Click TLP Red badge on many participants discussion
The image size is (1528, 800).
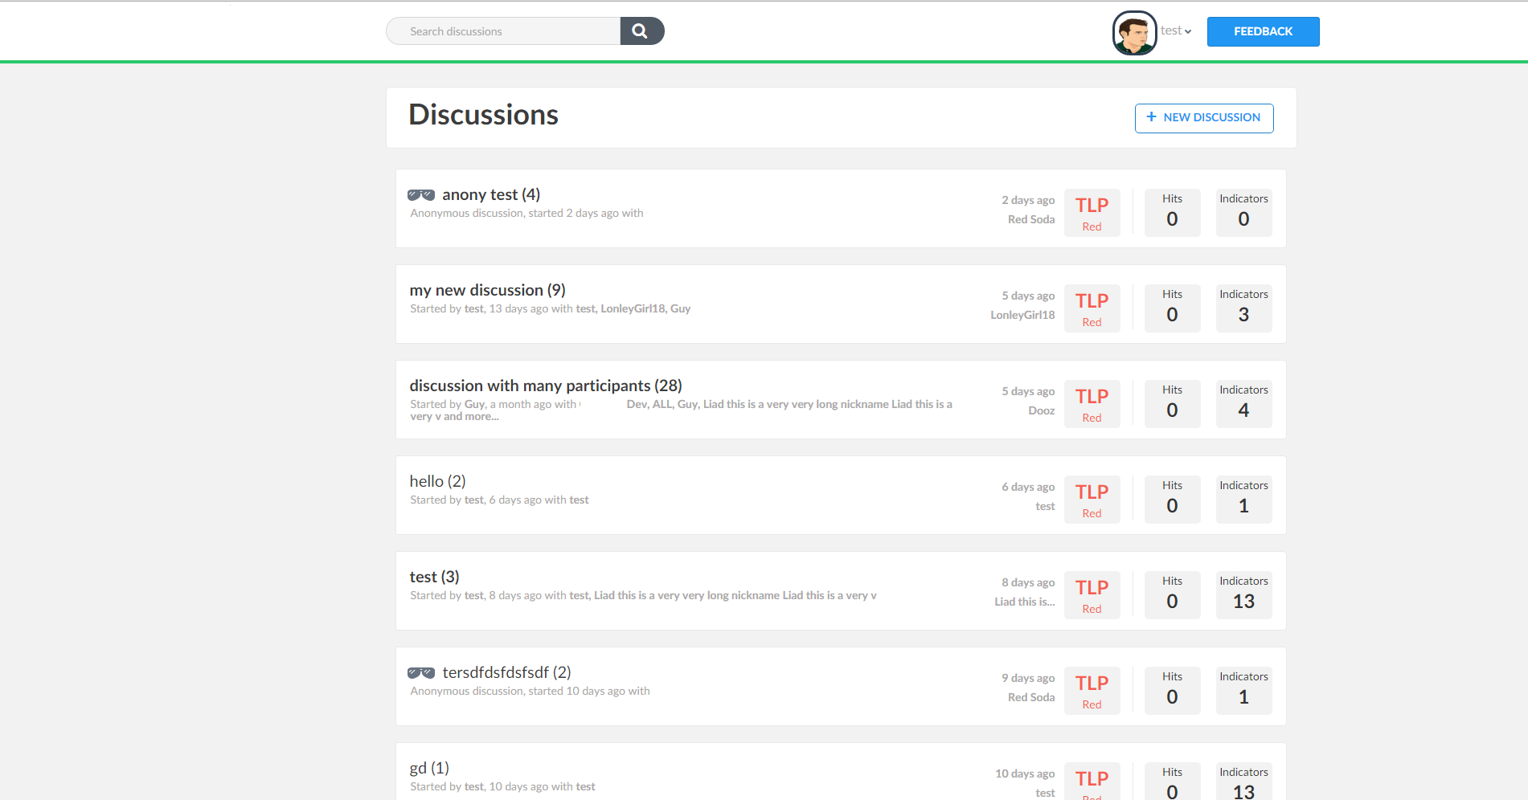click(1092, 404)
